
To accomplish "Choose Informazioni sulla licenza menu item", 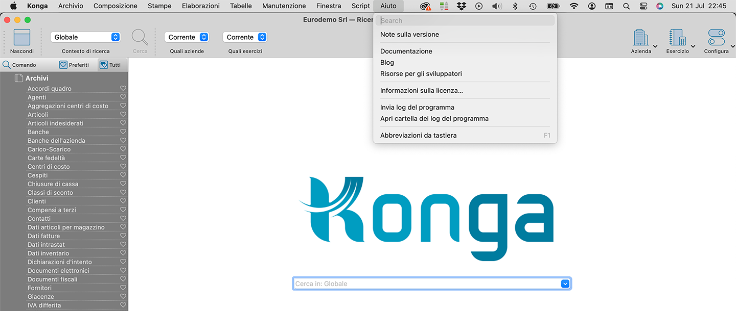I will click(x=422, y=90).
